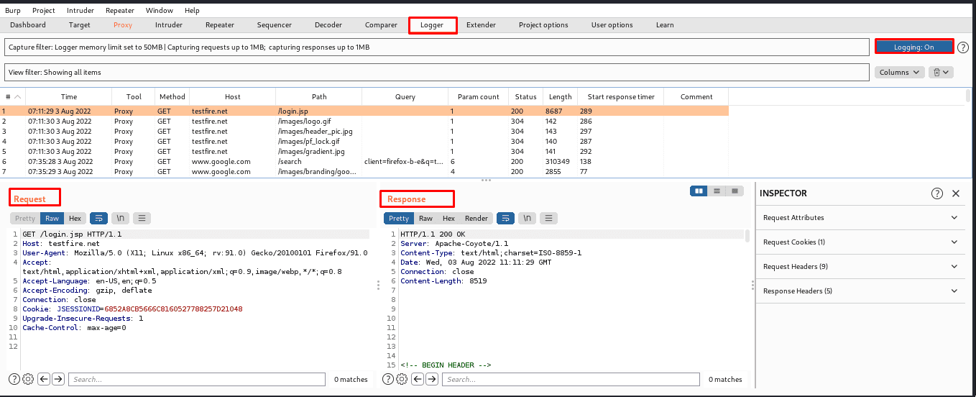This screenshot has height=397, width=976.
Task: Open the Project options tab
Action: click(543, 25)
